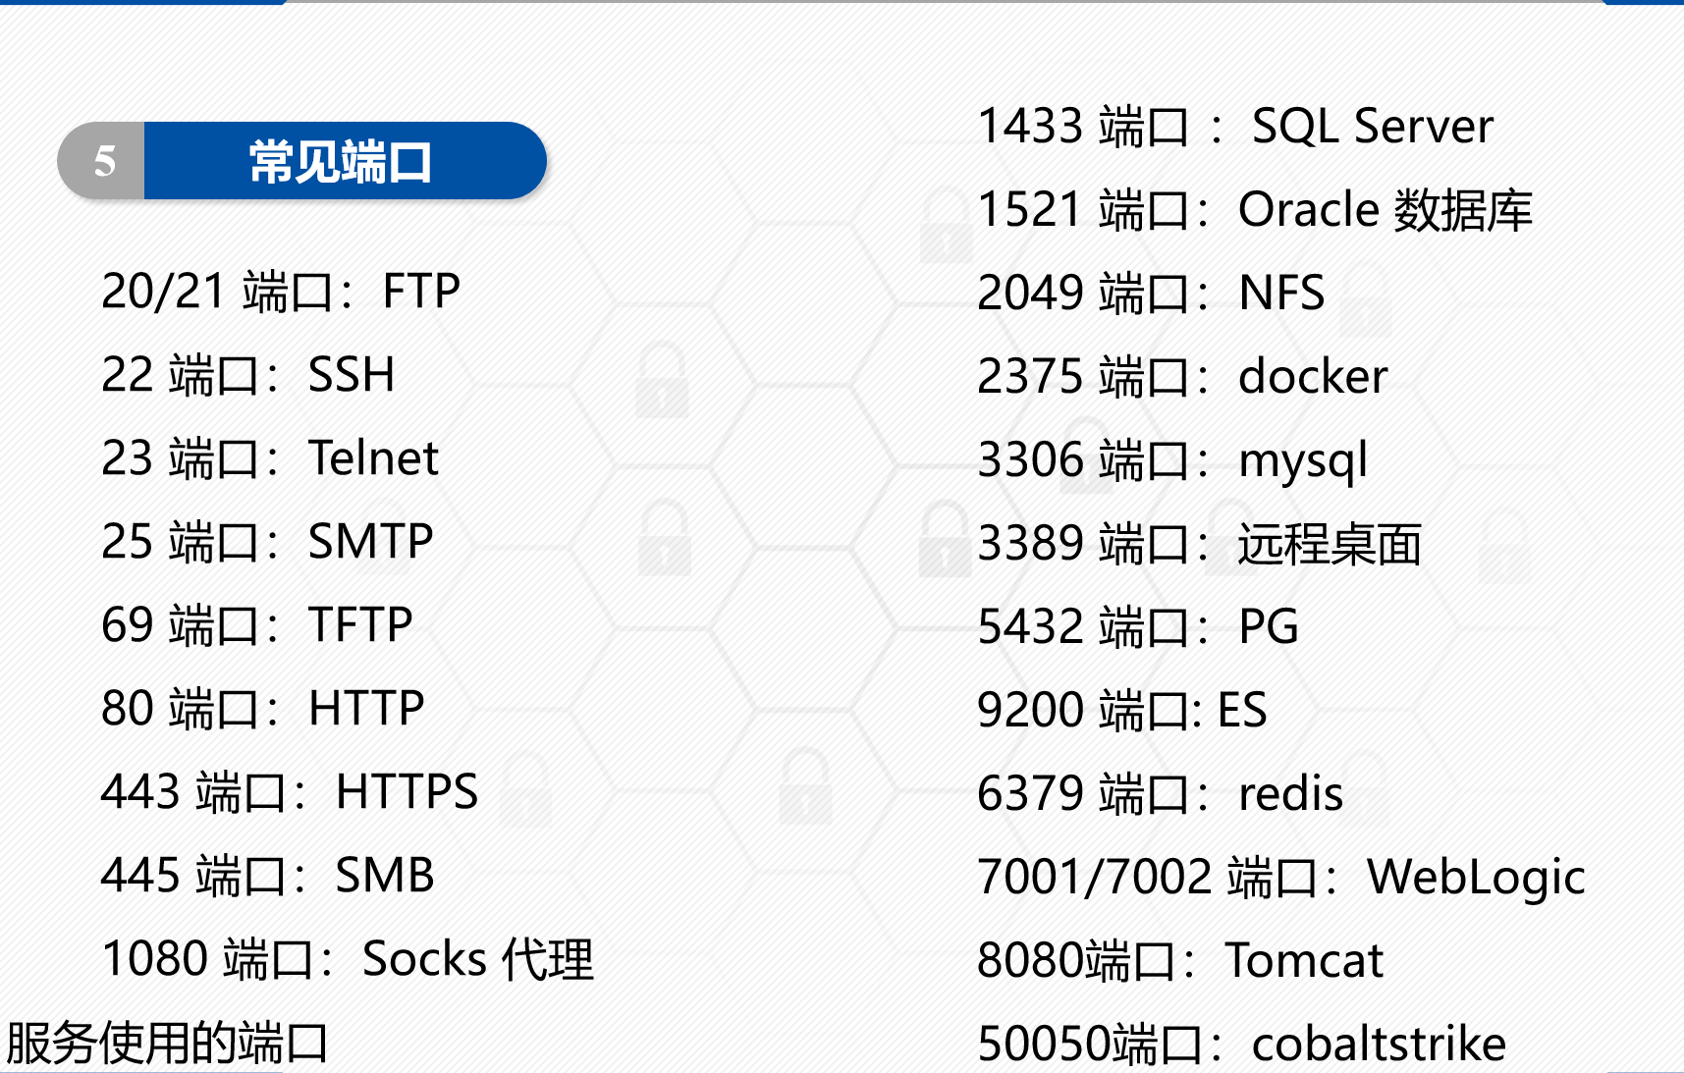Select the 8080端口 Tomcat text

tap(1180, 961)
